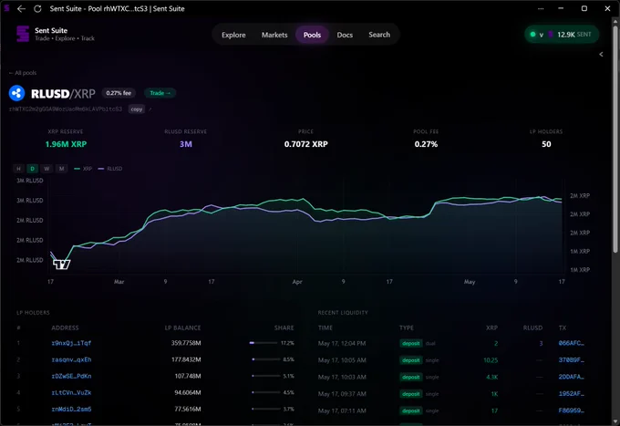Click the 0.7072 XRP price value
The image size is (620, 426).
pos(305,144)
